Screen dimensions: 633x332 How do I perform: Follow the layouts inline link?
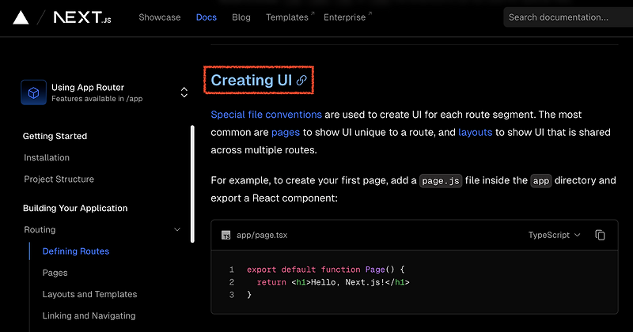[476, 132]
